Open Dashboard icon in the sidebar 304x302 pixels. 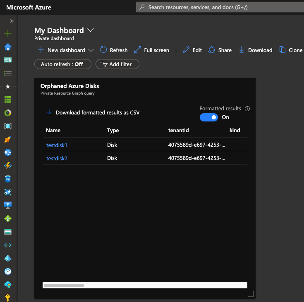(8, 60)
